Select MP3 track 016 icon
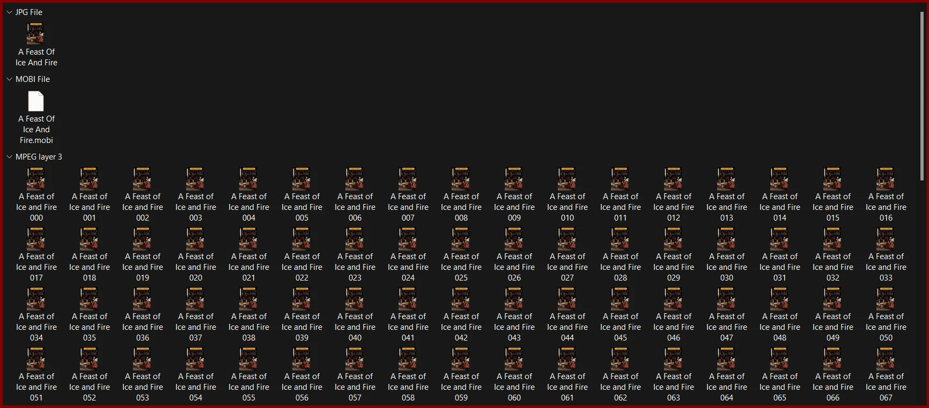Image resolution: width=929 pixels, height=408 pixels. click(886, 179)
